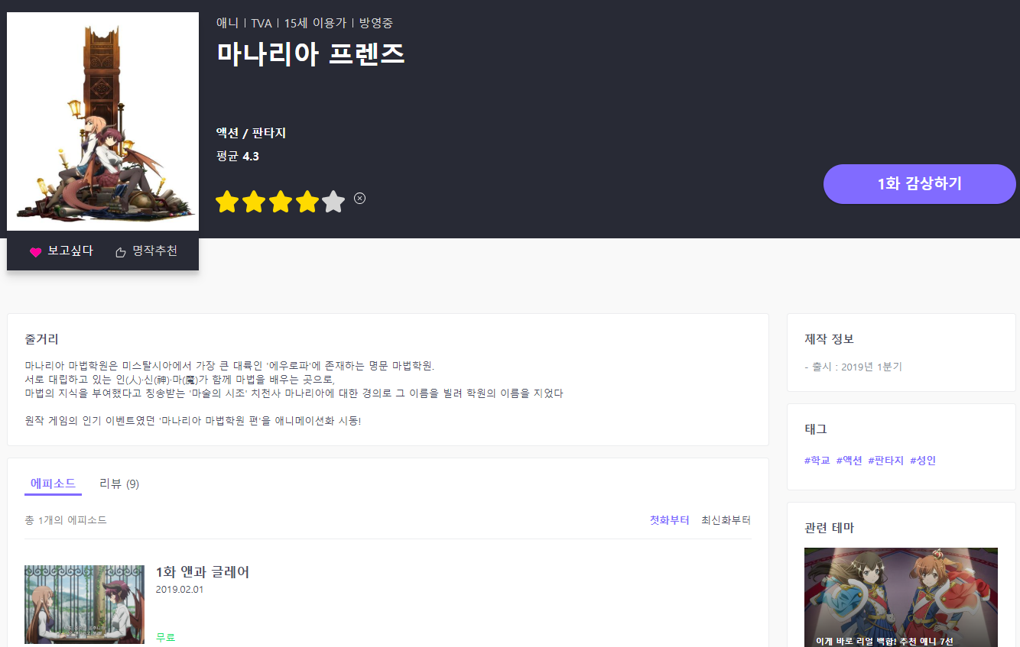The image size is (1020, 647).
Task: Open episode 1 thumbnail image
Action: point(84,604)
